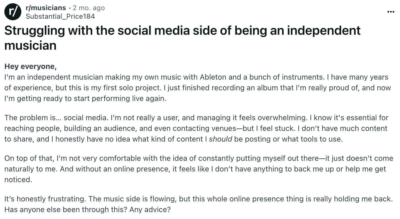Open the post overflow menu (three dots)
This screenshot has width=400, height=219.
coord(391,11)
